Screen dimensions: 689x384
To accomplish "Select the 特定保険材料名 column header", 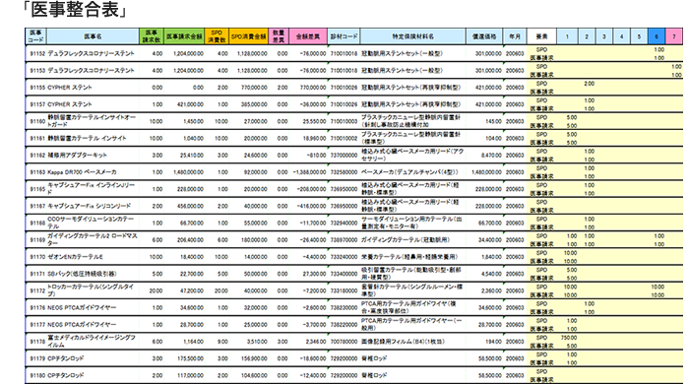I will click(413, 36).
